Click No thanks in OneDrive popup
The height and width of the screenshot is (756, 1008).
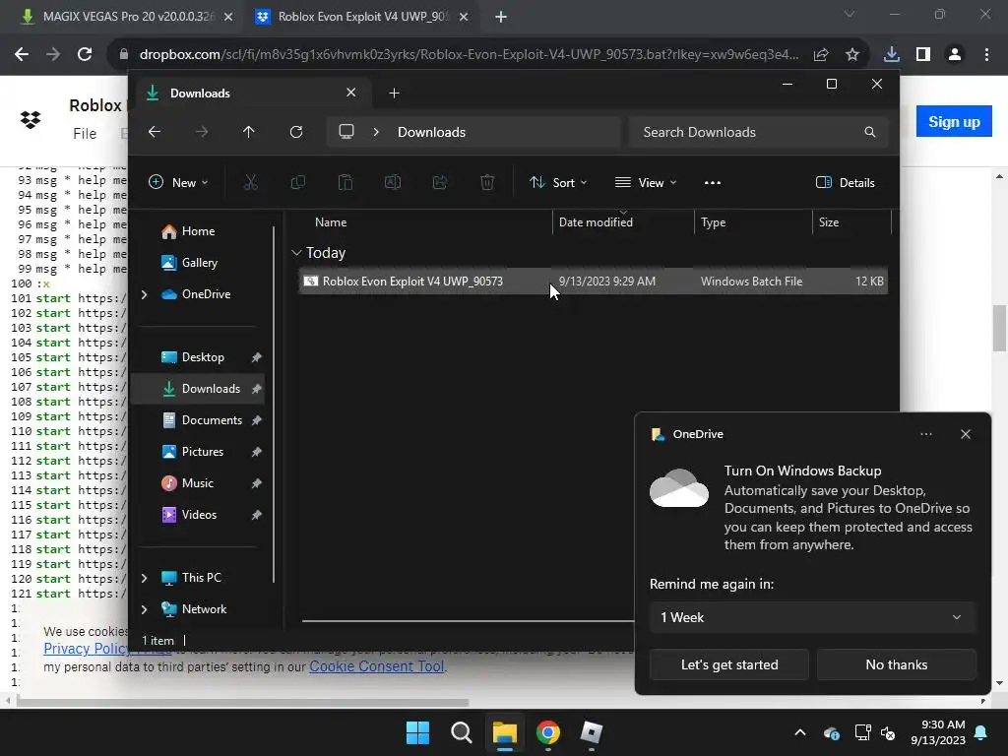click(x=896, y=664)
